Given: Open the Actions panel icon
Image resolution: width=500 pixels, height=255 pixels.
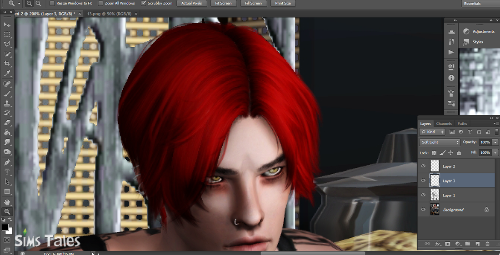Looking at the screenshot, I should [451, 52].
